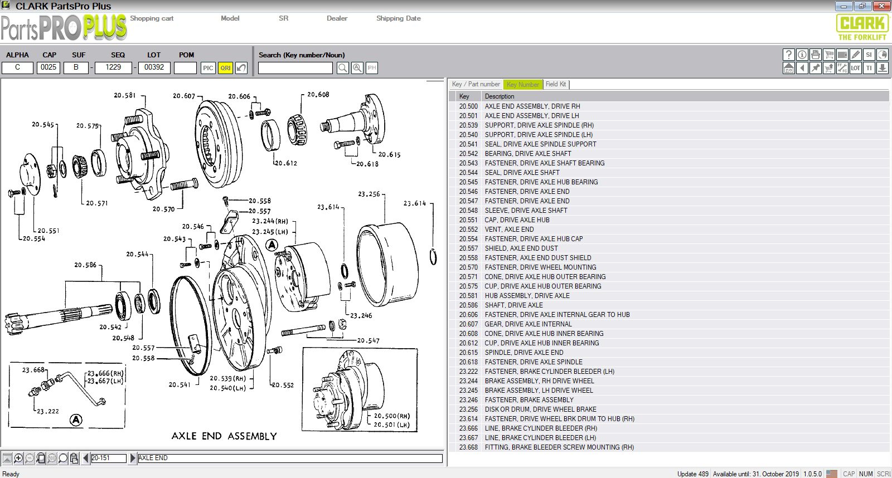
Task: Click the cart with up-arrow icon
Action: 829,68
